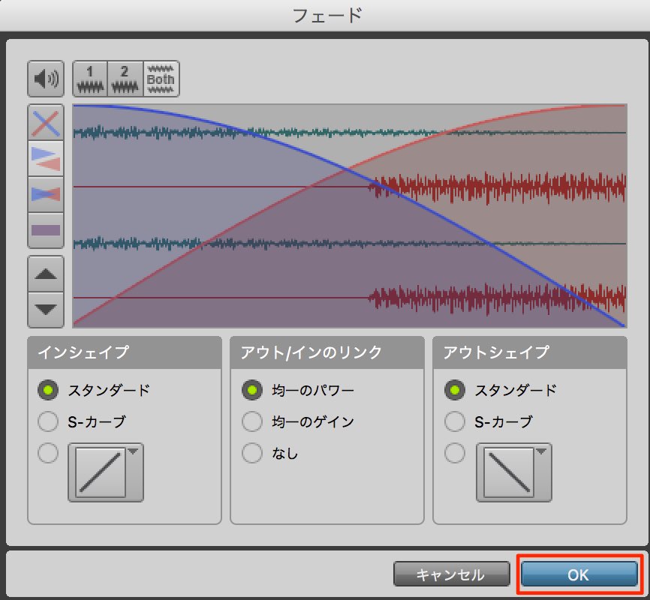This screenshot has width=650, height=600.
Task: Select 均一のゲイン link option
Action: 252,421
